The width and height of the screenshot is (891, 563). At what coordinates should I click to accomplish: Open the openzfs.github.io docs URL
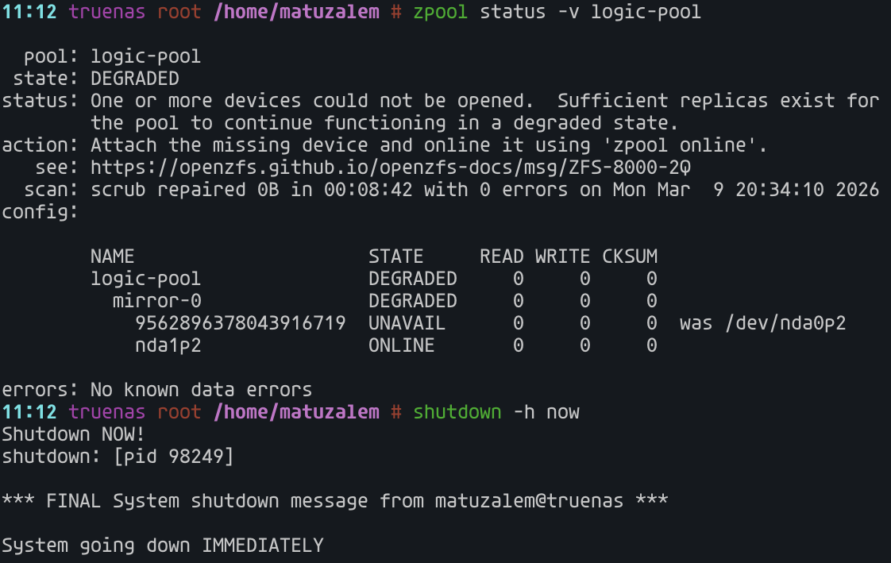[x=390, y=168]
